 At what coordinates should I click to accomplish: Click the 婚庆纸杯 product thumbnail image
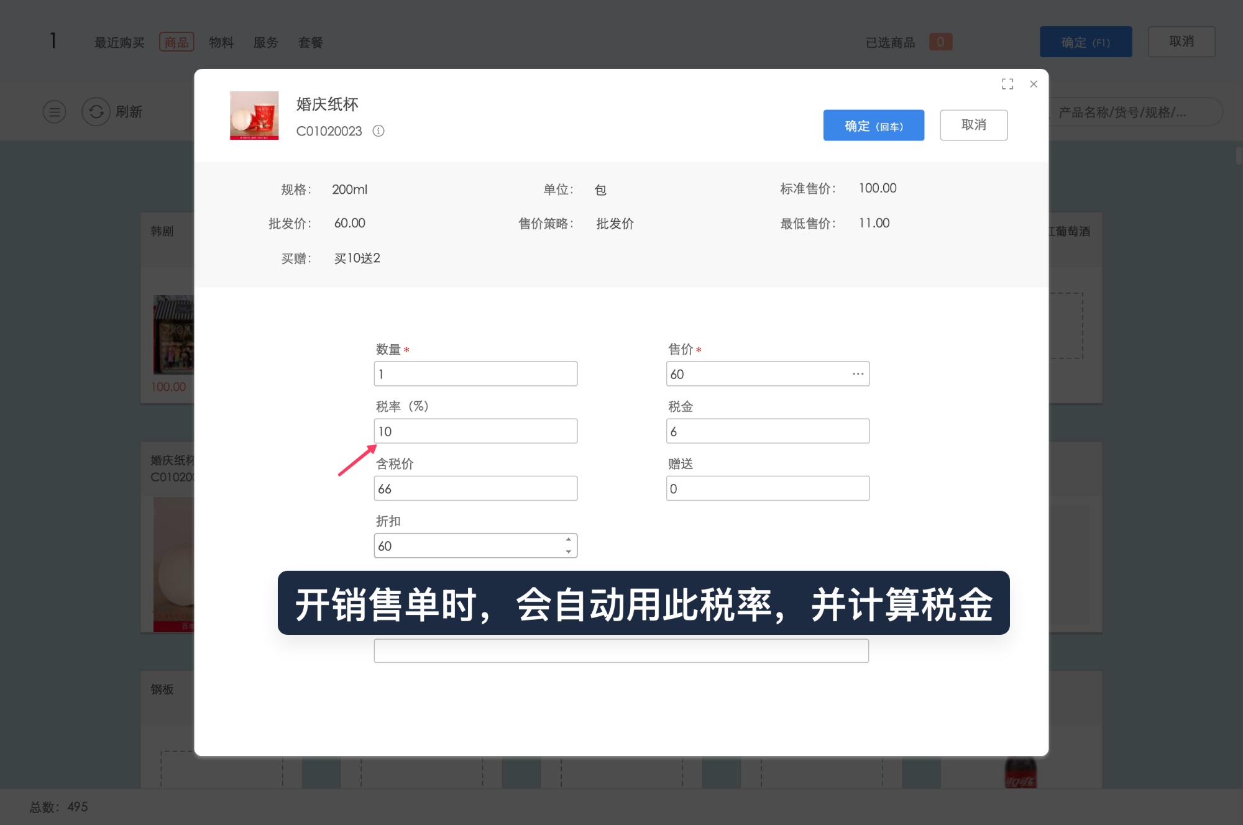254,116
